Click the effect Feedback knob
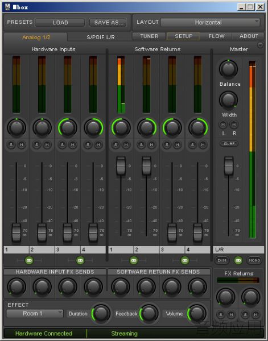 click(149, 313)
